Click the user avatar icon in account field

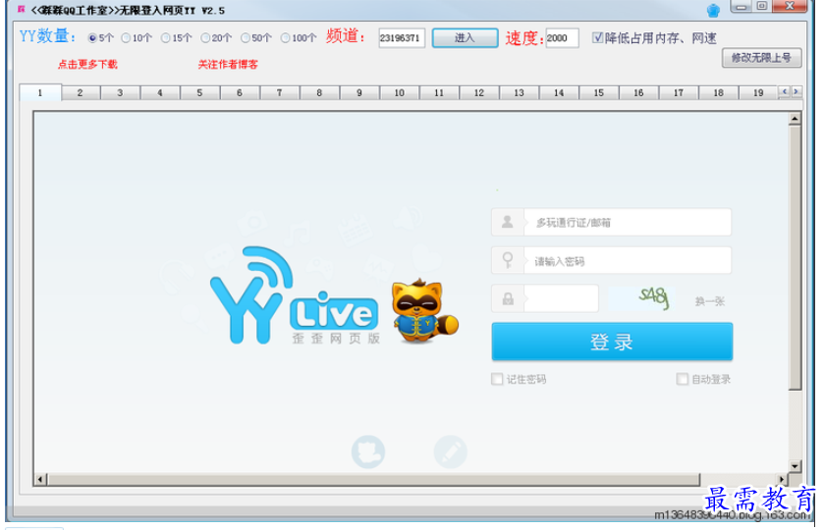click(508, 222)
